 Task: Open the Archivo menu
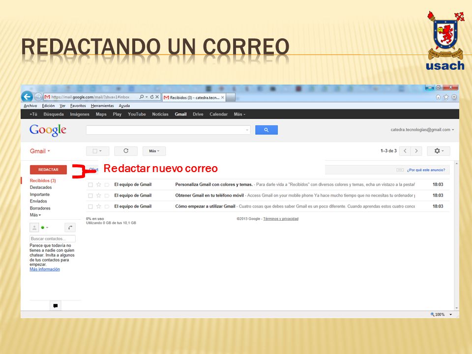pos(30,106)
